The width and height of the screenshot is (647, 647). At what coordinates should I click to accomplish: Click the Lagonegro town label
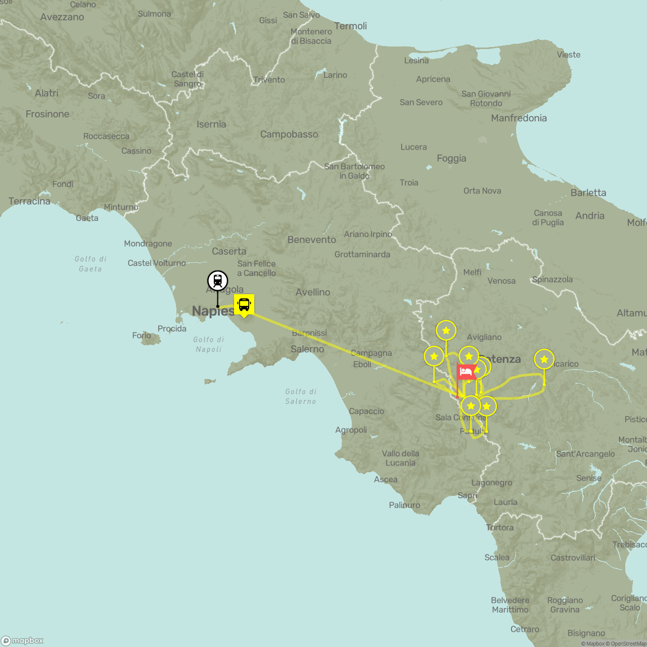[492, 483]
